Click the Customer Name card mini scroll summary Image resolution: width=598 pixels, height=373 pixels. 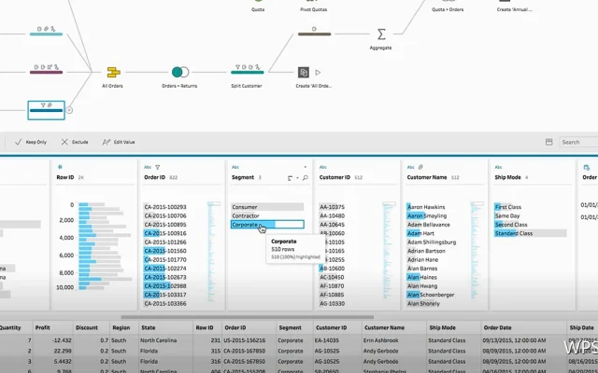pyautogui.click(x=477, y=251)
